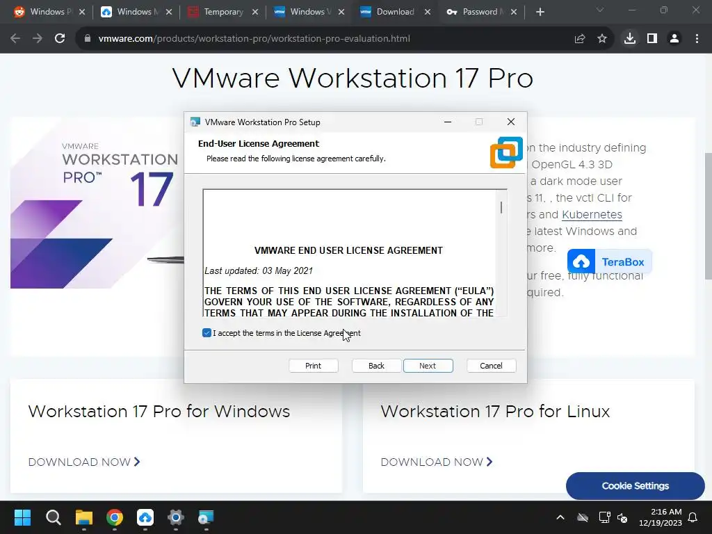Show hidden system tray icons

click(560, 517)
